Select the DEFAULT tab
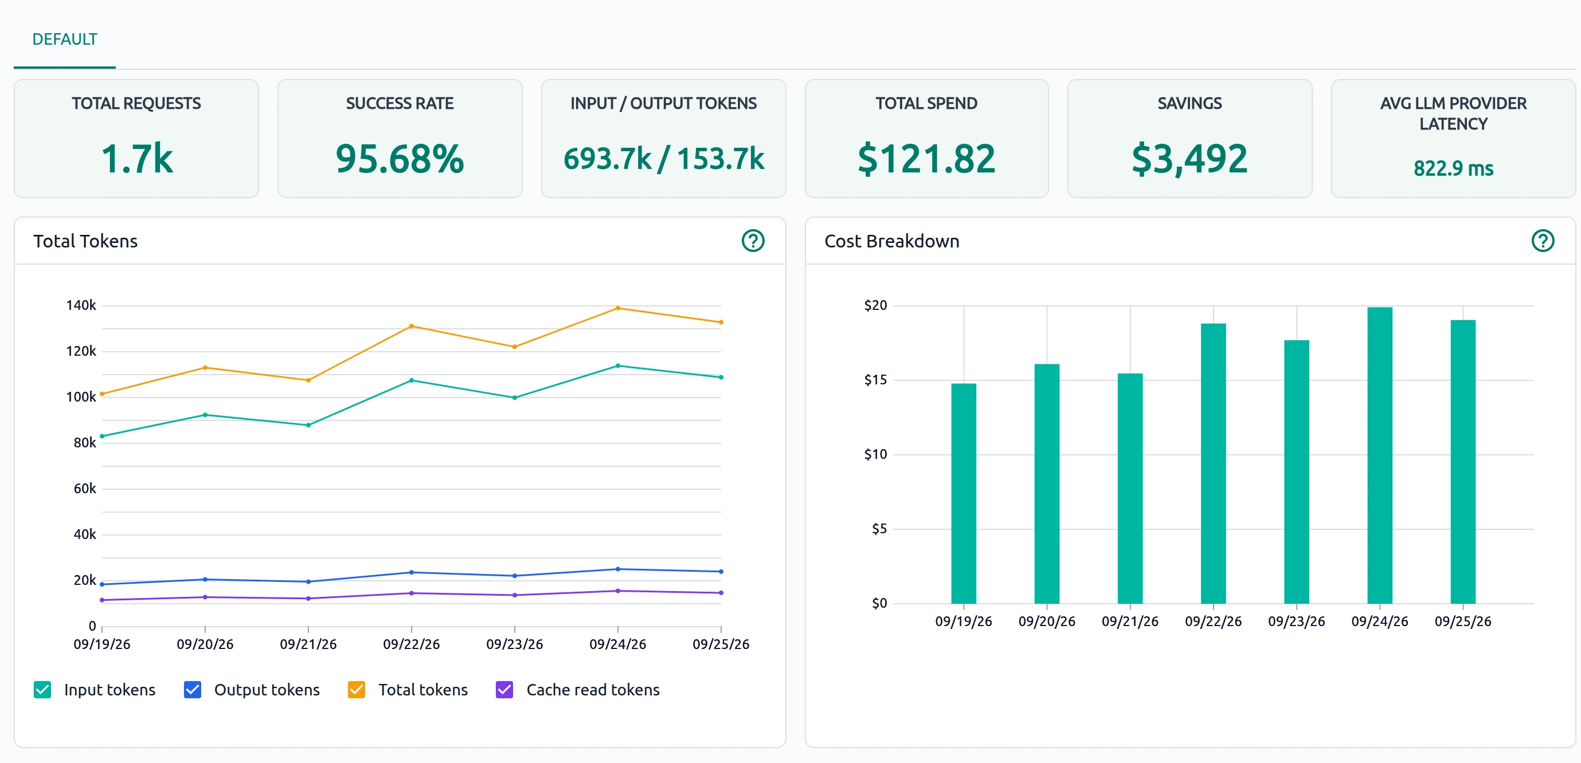Screen dimensions: 1581x763 click(64, 40)
